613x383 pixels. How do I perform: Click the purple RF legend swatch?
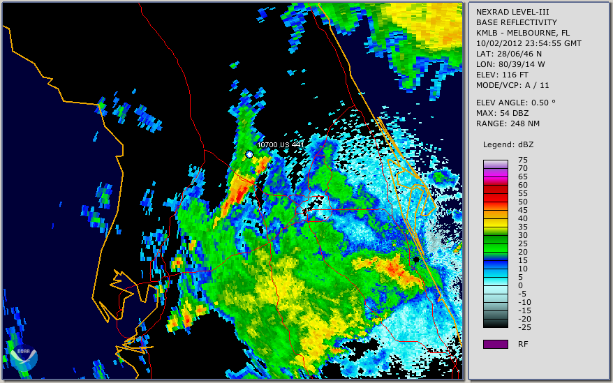[x=495, y=344]
